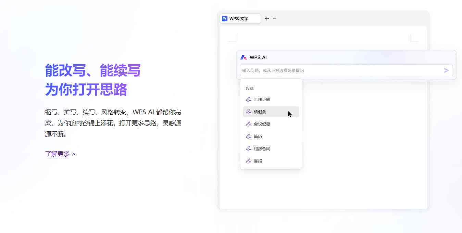This screenshot has height=233, width=462.
Task: Click the WPS AI panel title text
Action: 258,57
